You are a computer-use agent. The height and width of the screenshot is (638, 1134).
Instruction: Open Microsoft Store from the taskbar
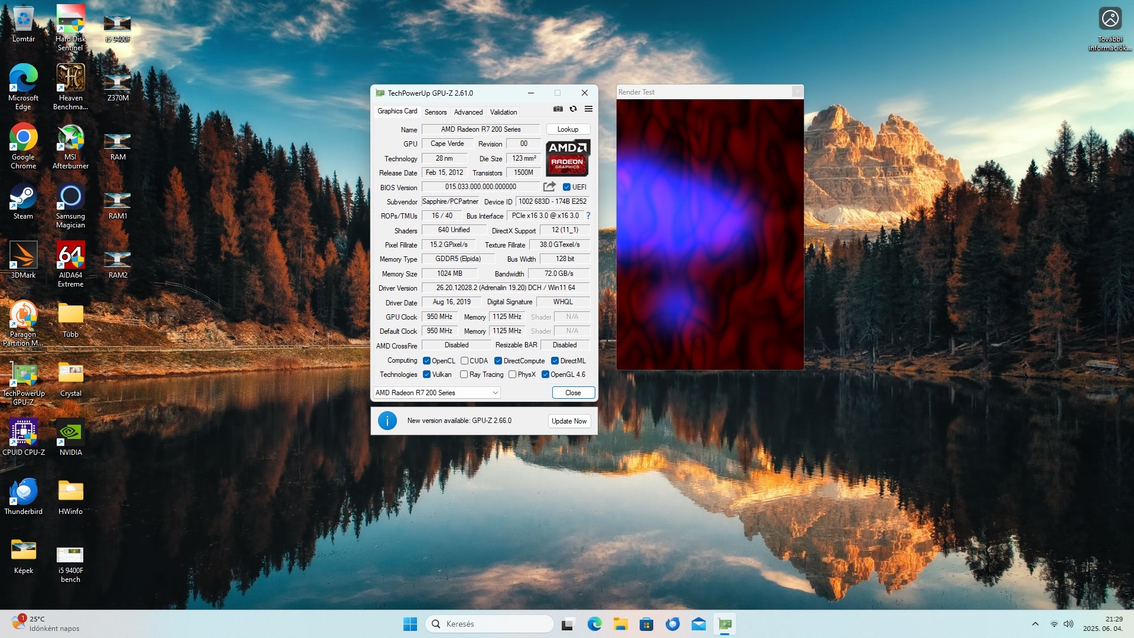click(646, 624)
